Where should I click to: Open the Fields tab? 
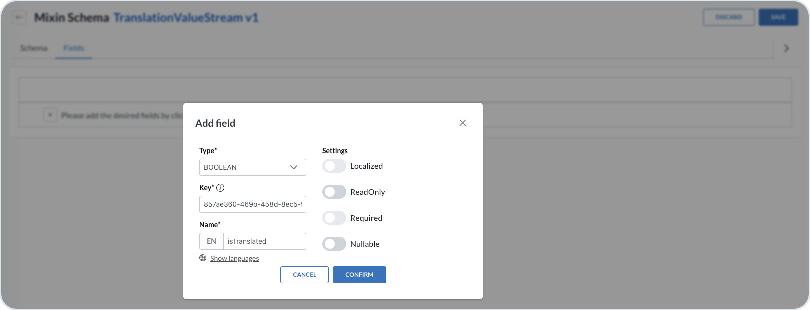[x=74, y=48]
